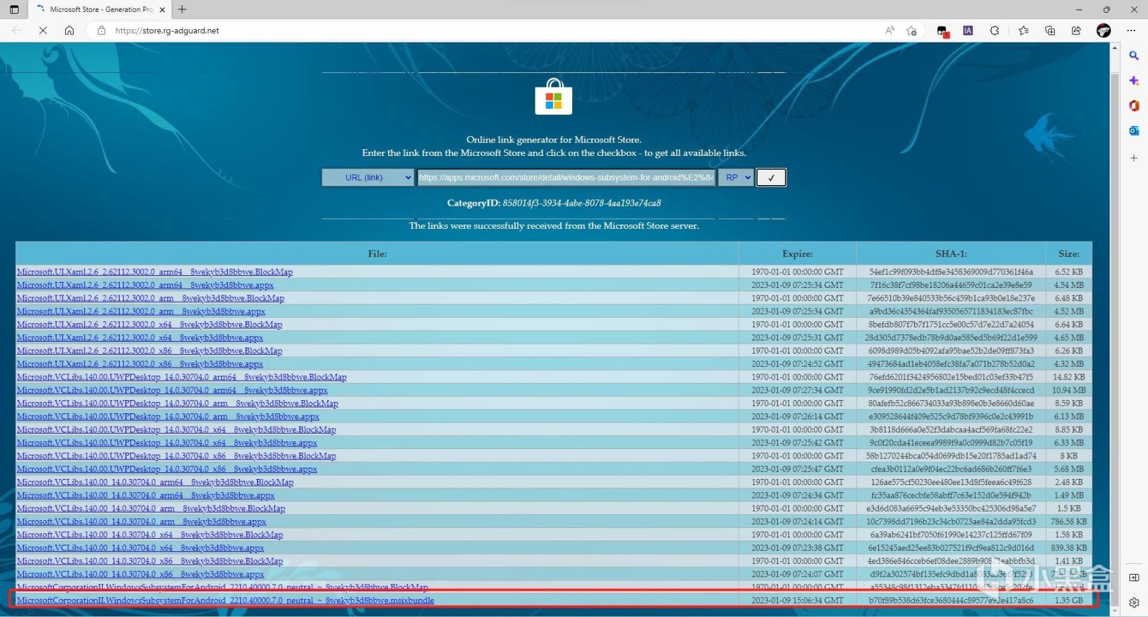The width and height of the screenshot is (1148, 617).
Task: View site information padlock icon
Action: tap(101, 31)
